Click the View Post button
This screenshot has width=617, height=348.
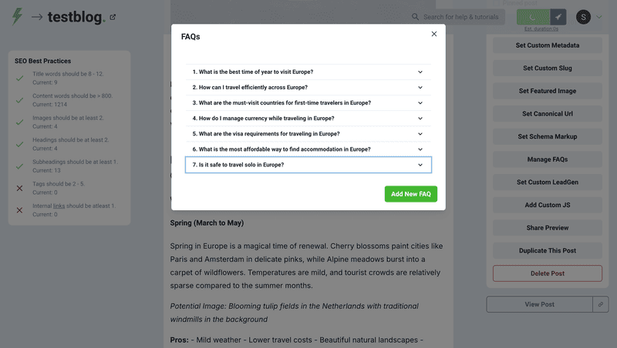(x=539, y=304)
